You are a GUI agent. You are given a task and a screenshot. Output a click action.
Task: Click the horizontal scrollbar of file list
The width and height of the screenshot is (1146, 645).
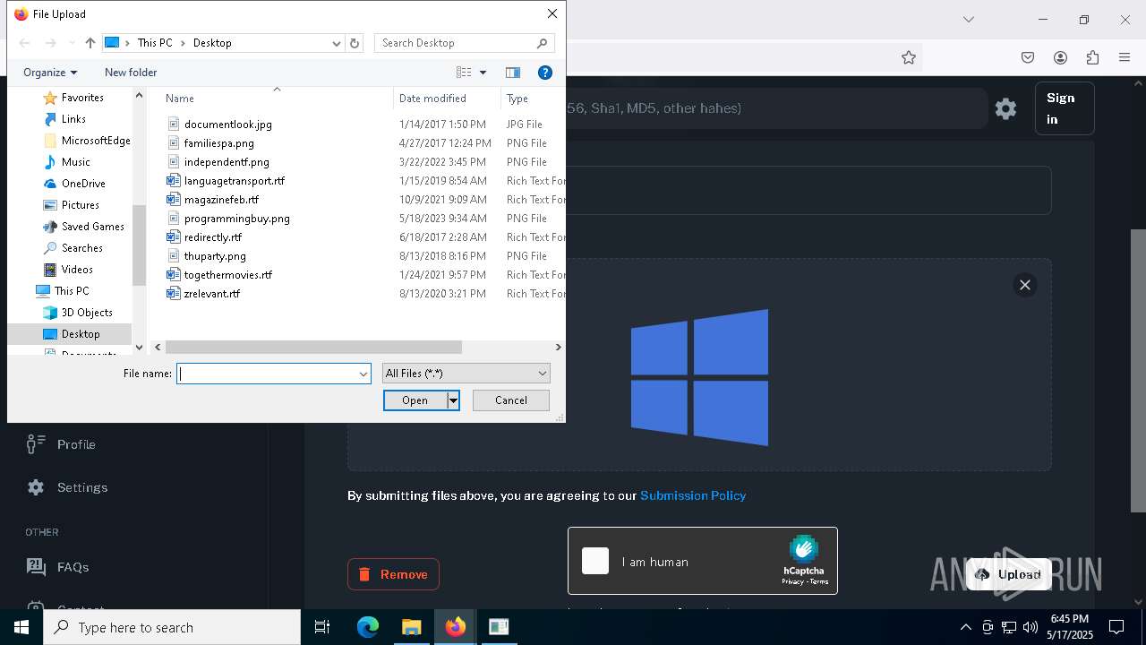pos(313,347)
